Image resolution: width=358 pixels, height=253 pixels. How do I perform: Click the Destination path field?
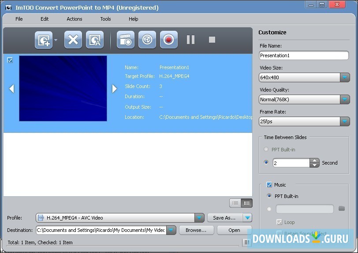(x=101, y=230)
